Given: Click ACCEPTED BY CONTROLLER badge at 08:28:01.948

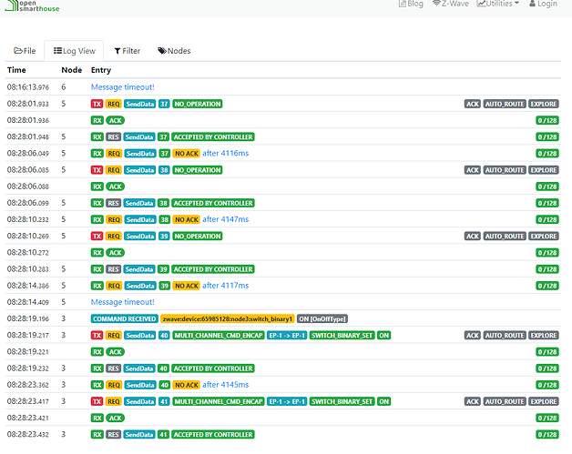Looking at the screenshot, I should click(x=213, y=137).
